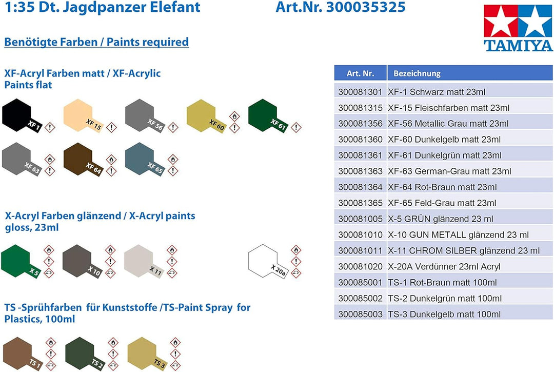
Task: Click the Art. Nr. column header
Action: coord(360,73)
